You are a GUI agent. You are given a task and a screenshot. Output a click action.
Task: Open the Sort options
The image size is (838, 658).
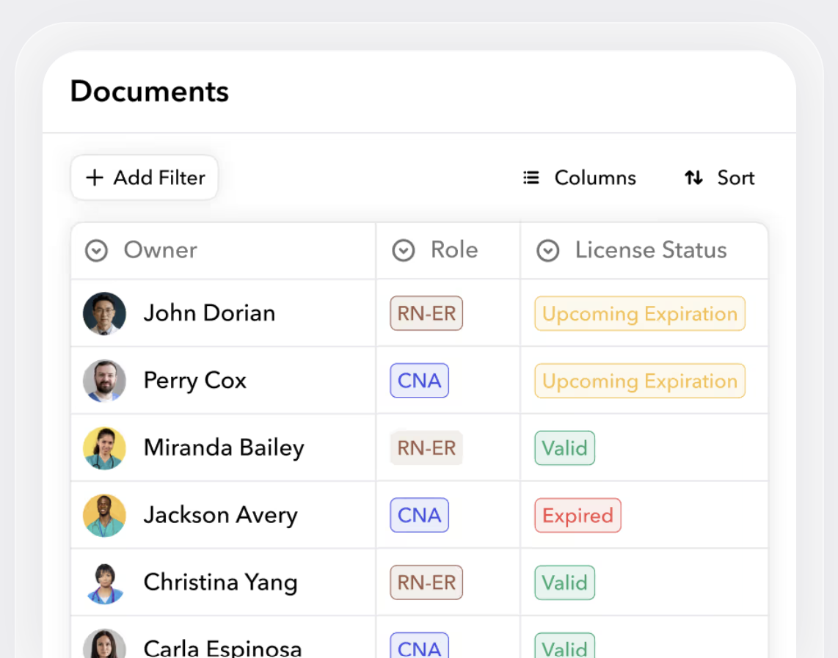click(719, 178)
